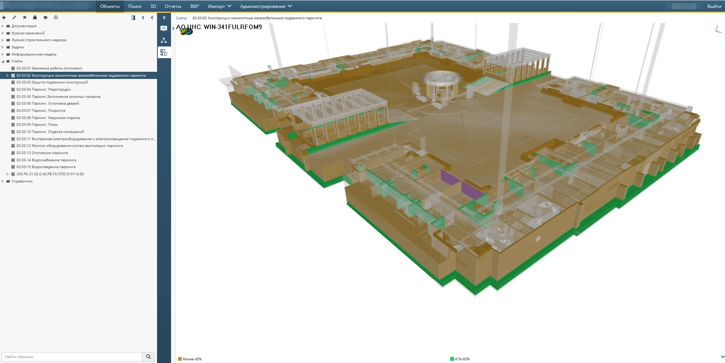The height and width of the screenshot is (363, 725).
Task: Open the comments list panel icon
Action: 164,29
